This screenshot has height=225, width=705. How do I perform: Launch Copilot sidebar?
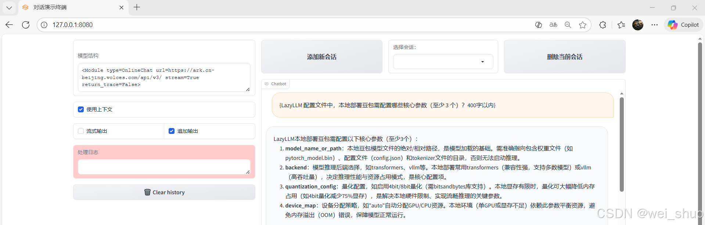pyautogui.click(x=683, y=25)
